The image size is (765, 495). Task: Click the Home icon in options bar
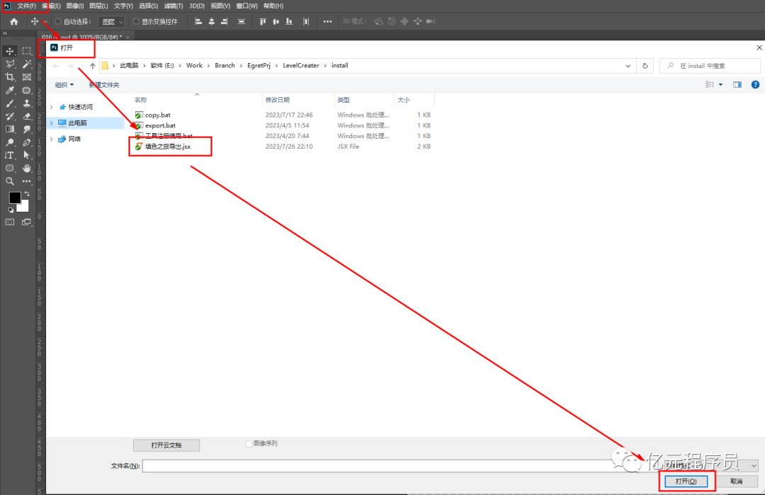(x=13, y=21)
